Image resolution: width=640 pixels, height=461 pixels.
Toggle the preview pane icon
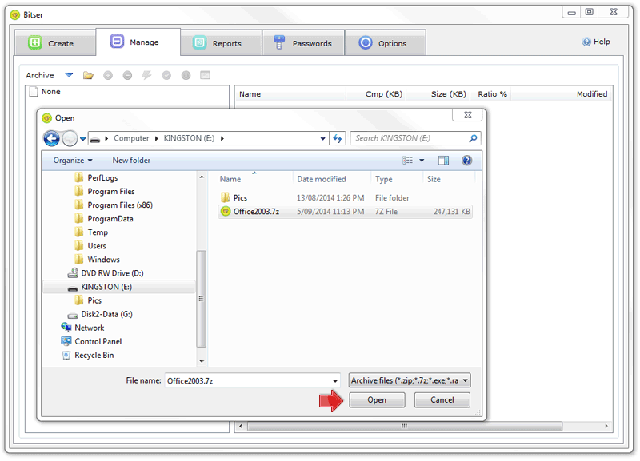tap(443, 161)
